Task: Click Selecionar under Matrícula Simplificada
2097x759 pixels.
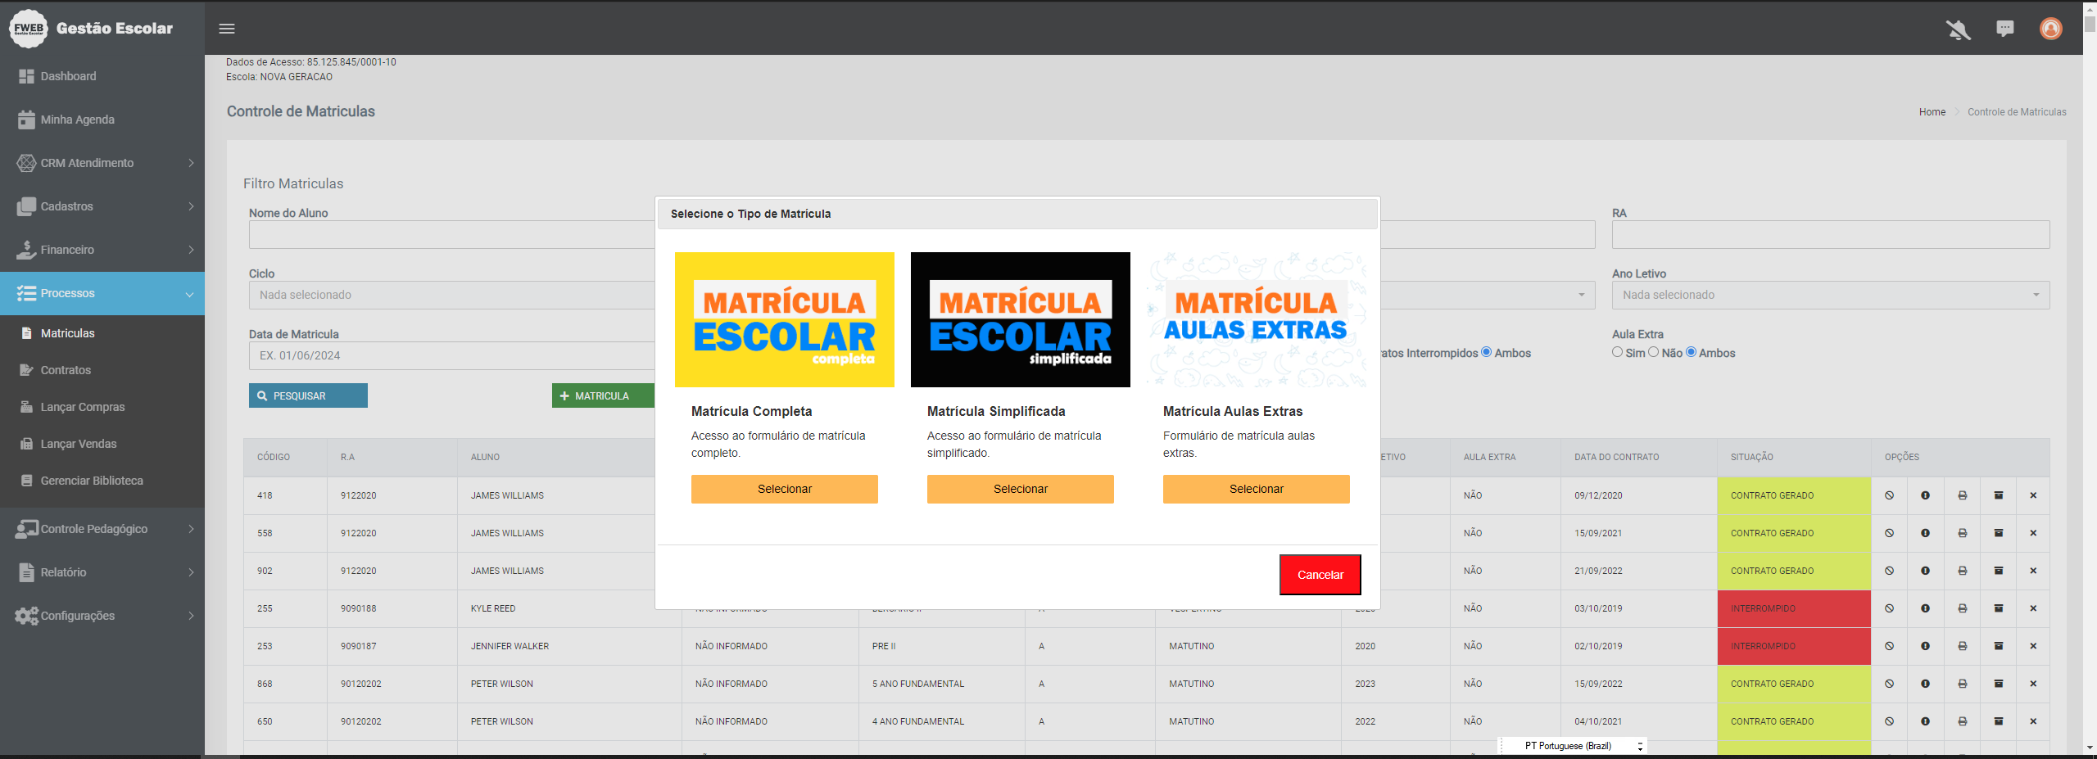Action: [x=1020, y=489]
